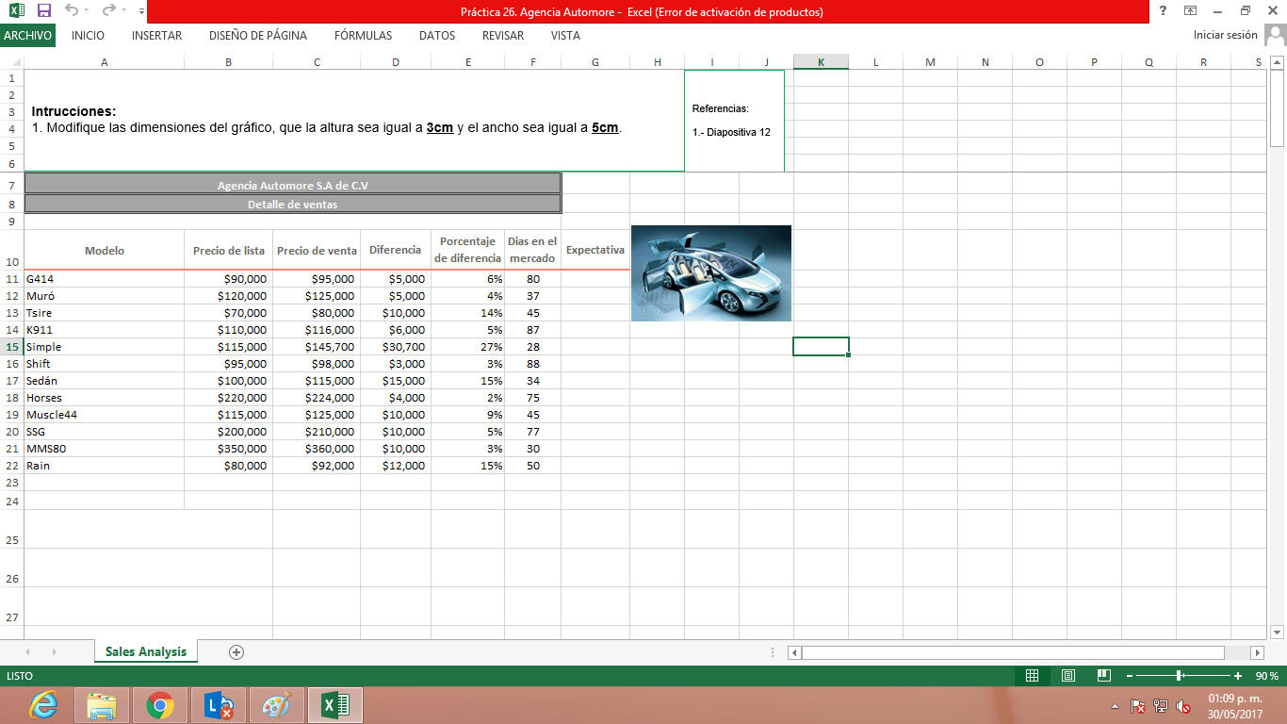Image resolution: width=1287 pixels, height=724 pixels.
Task: Click the Redo arrow icon
Action: (x=108, y=11)
